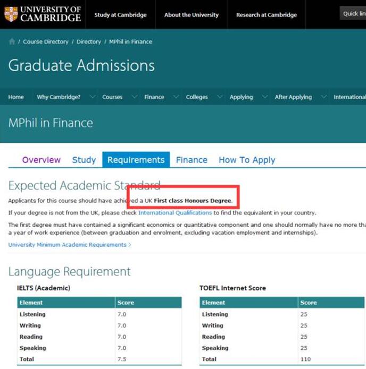Open About the University menu
This screenshot has height=369, width=366.
192,15
